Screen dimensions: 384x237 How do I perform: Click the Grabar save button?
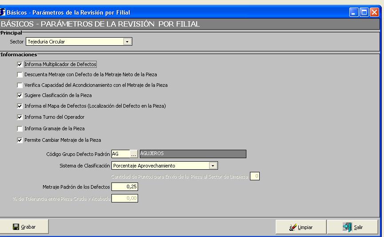click(24, 227)
